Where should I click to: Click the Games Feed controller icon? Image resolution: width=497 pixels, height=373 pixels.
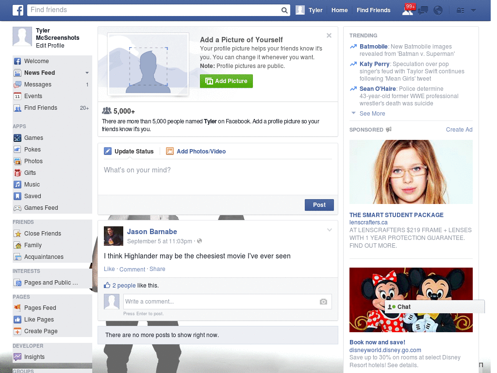17,208
